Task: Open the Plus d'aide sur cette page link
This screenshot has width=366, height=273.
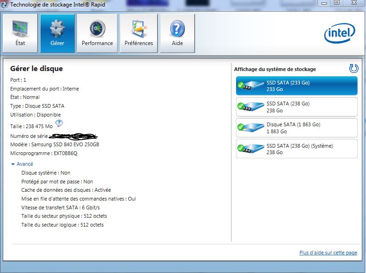Action: (328, 253)
